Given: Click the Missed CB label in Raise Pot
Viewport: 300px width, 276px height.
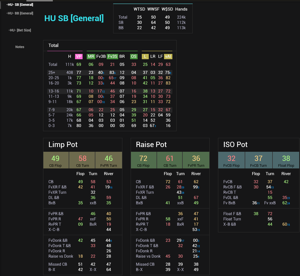Looking at the screenshot, I should pyautogui.click(x=145, y=264).
